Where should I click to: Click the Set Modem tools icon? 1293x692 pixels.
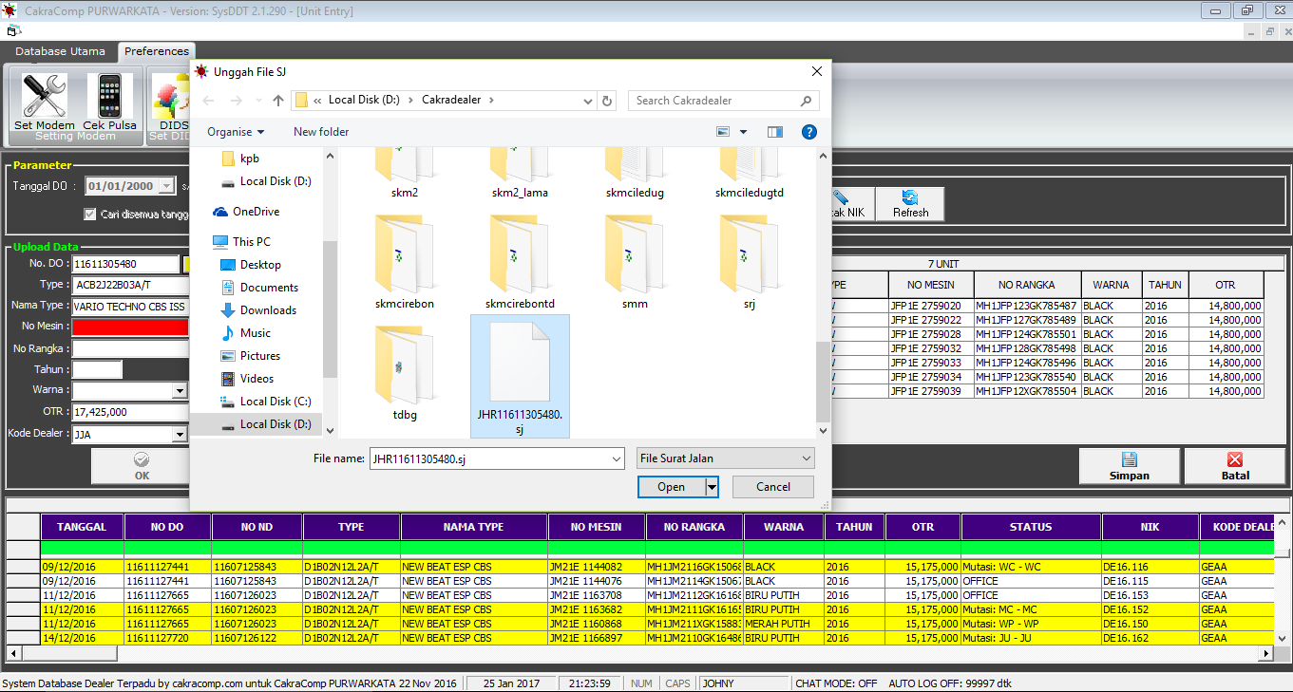[44, 97]
